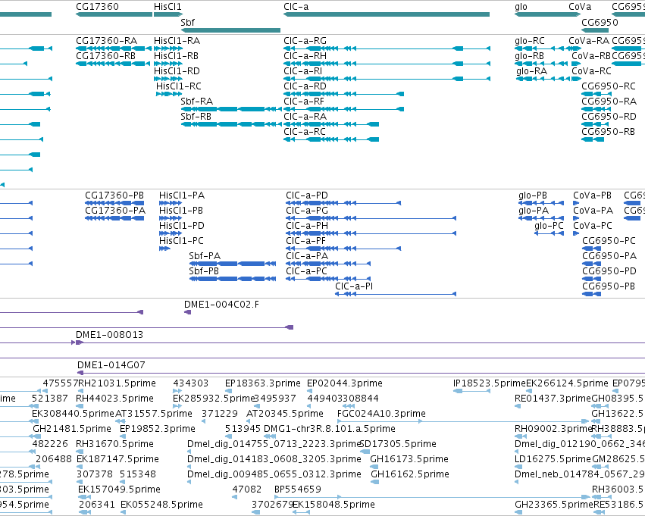This screenshot has height=516, width=645.
Task: Select the Sbf-RB transcript label
Action: [x=196, y=117]
